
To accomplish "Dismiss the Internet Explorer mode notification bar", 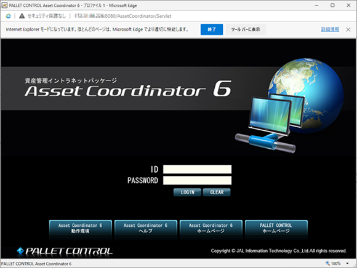I will click(x=348, y=30).
